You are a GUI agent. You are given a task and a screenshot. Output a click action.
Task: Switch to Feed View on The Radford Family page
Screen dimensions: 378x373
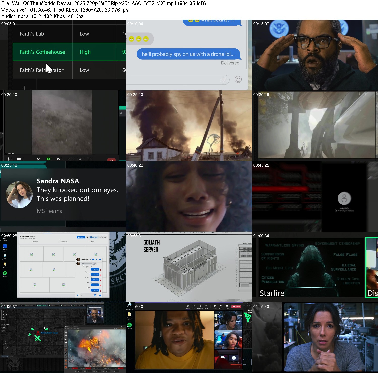[103, 237]
